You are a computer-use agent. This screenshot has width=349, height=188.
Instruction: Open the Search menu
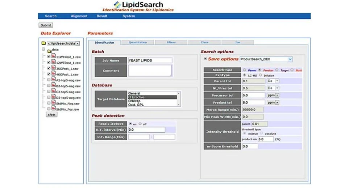[x=51, y=16]
